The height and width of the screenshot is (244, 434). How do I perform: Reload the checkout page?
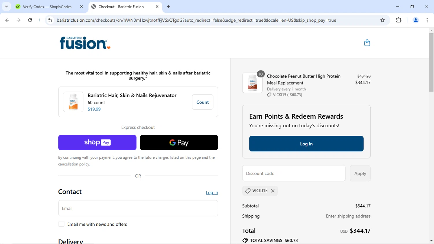30,20
